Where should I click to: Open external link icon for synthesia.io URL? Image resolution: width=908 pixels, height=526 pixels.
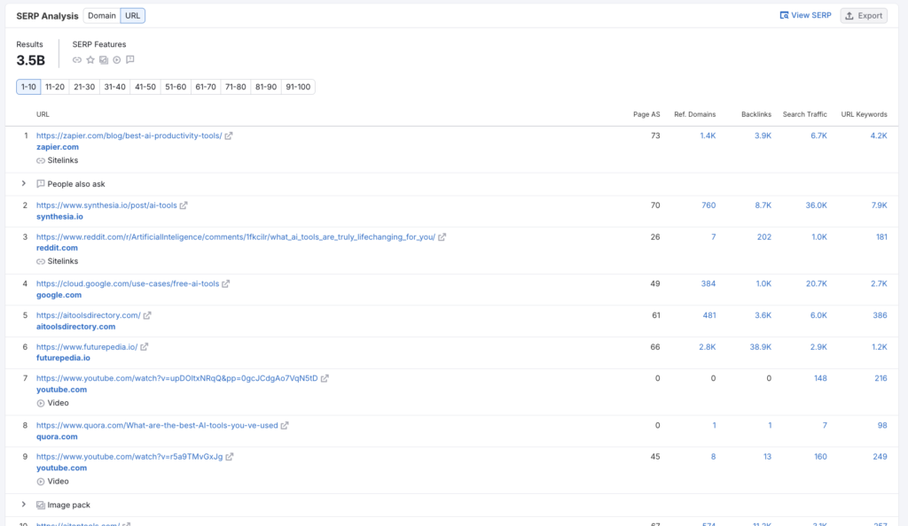(184, 205)
